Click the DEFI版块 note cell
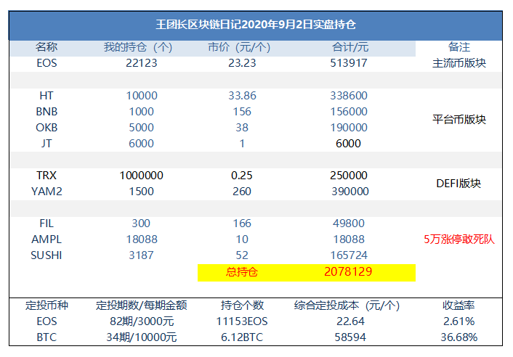The image size is (513, 357). 459,184
